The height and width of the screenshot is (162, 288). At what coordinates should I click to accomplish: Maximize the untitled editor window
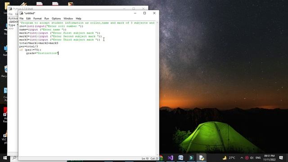coord(144,13)
